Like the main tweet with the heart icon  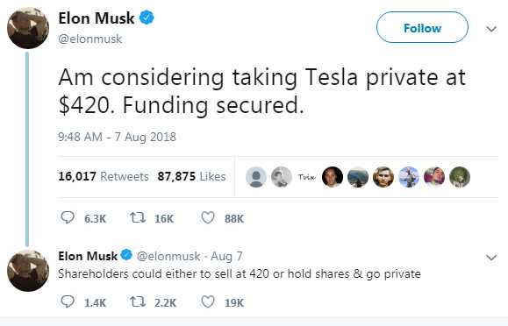click(x=208, y=217)
